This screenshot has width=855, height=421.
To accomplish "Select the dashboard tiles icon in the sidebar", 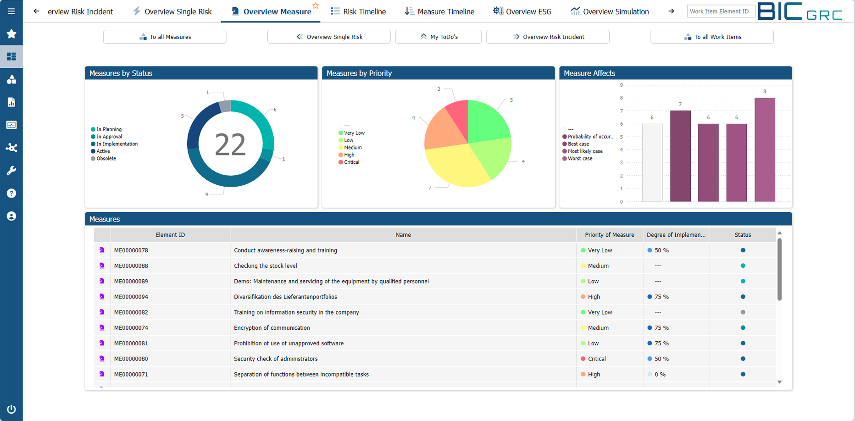I will 11,56.
